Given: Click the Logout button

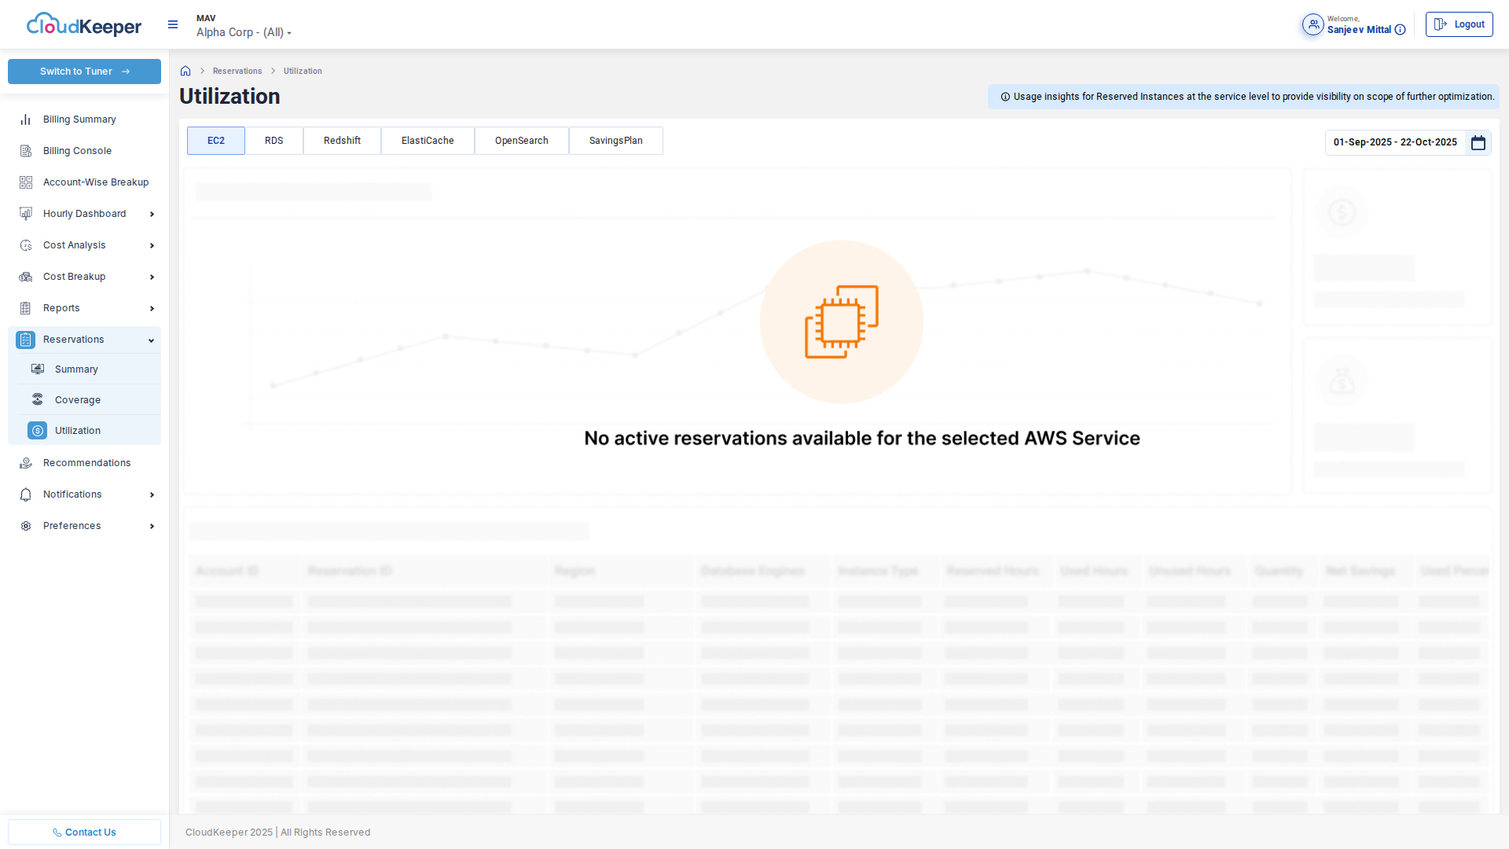Looking at the screenshot, I should click(x=1459, y=24).
